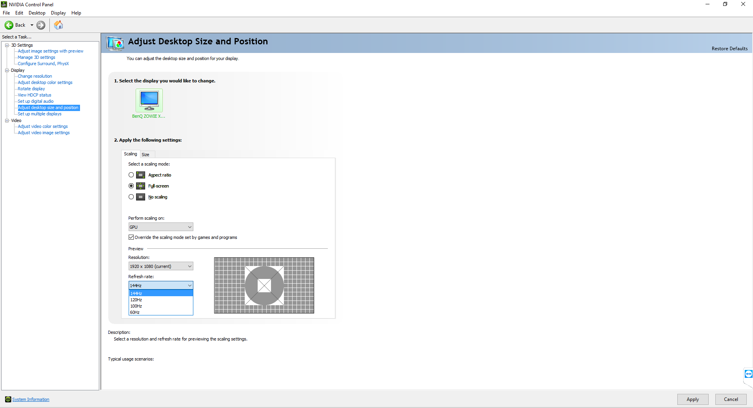Viewport: 753px width, 408px height.
Task: Open Adjust image settings with preview
Action: click(x=51, y=51)
